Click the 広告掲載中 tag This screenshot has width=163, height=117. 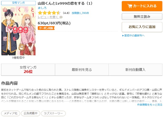30,113
